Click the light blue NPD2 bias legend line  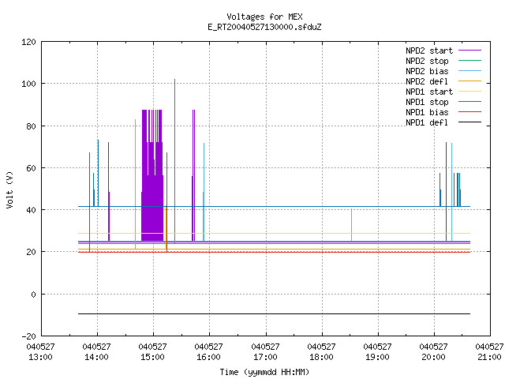coord(469,70)
